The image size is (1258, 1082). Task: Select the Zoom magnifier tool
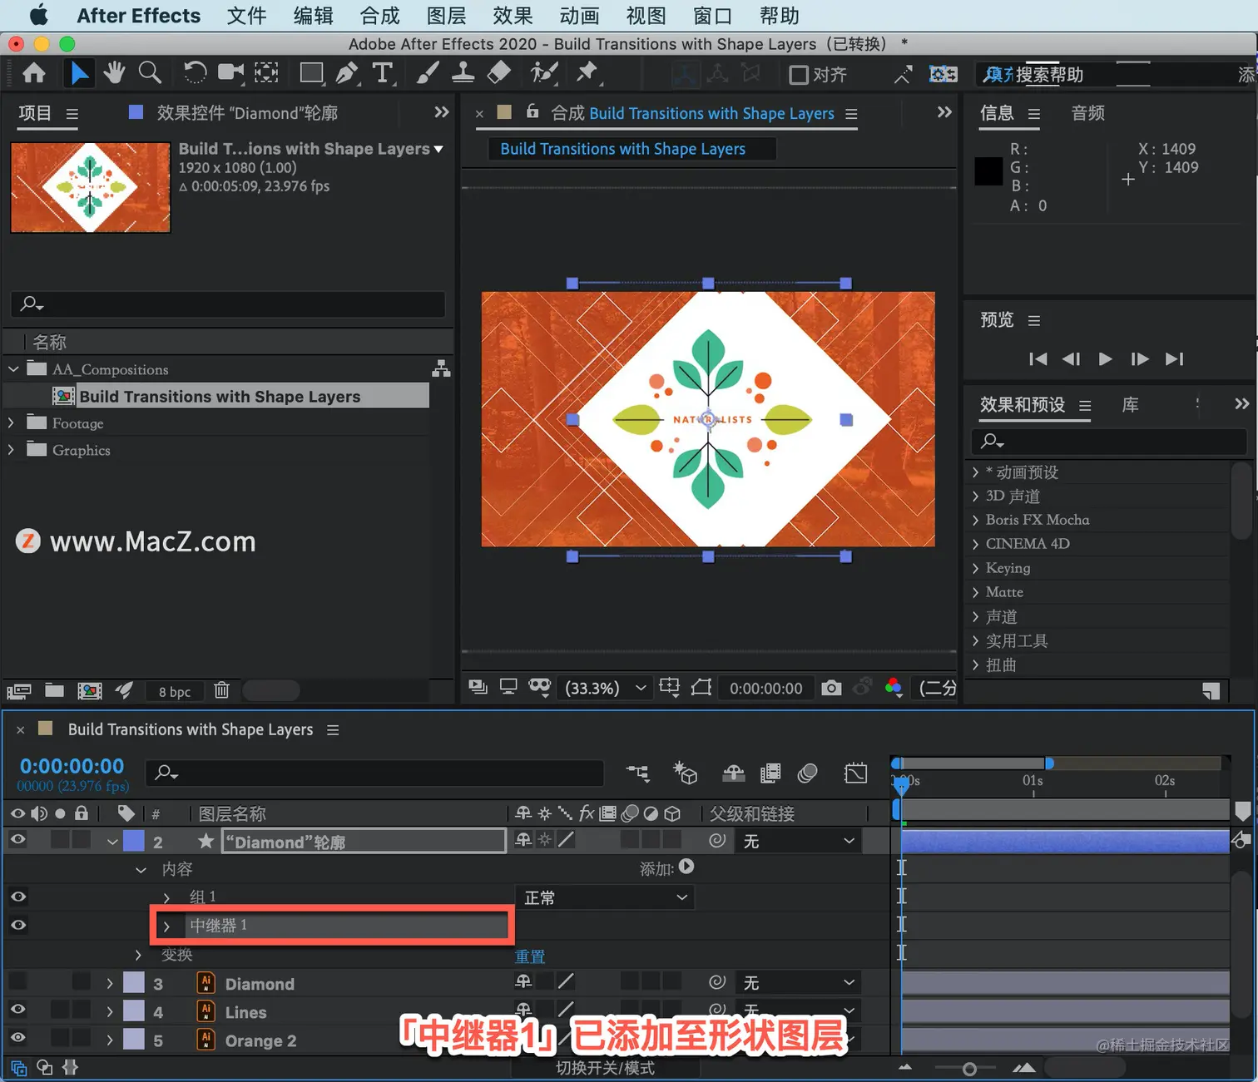[x=150, y=74]
